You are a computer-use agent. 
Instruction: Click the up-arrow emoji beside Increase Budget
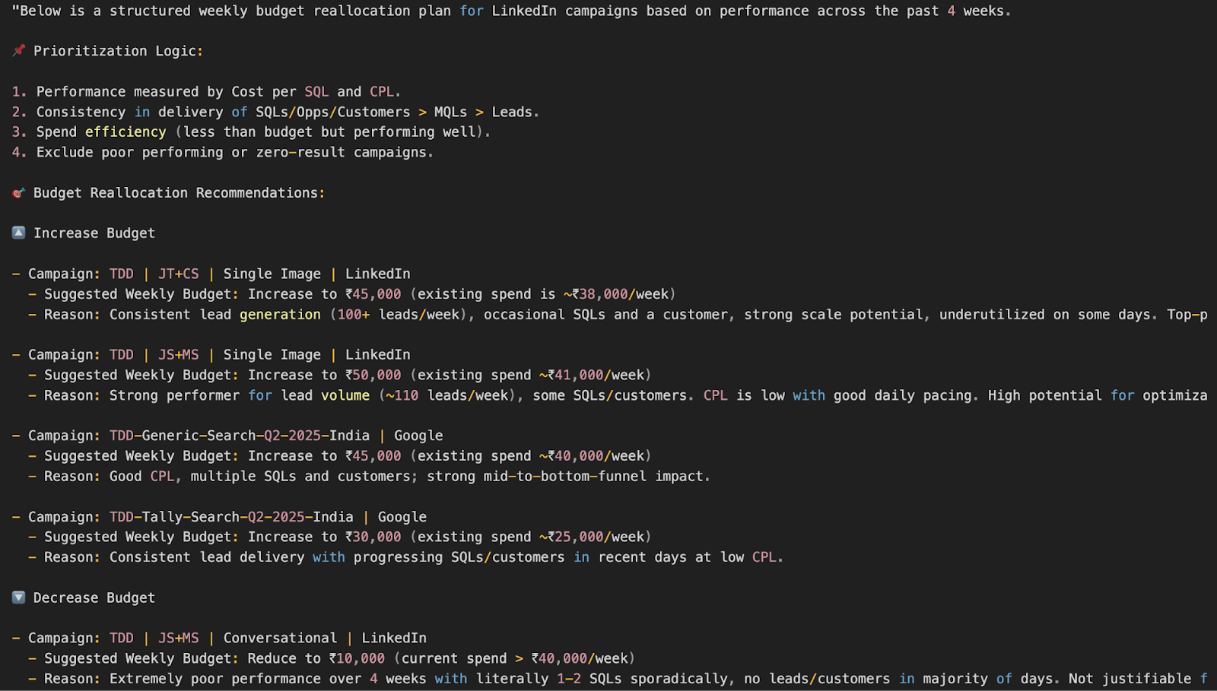19,233
